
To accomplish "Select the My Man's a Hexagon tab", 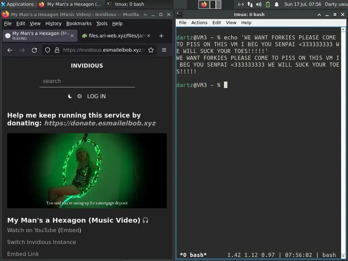I will [x=40, y=36].
